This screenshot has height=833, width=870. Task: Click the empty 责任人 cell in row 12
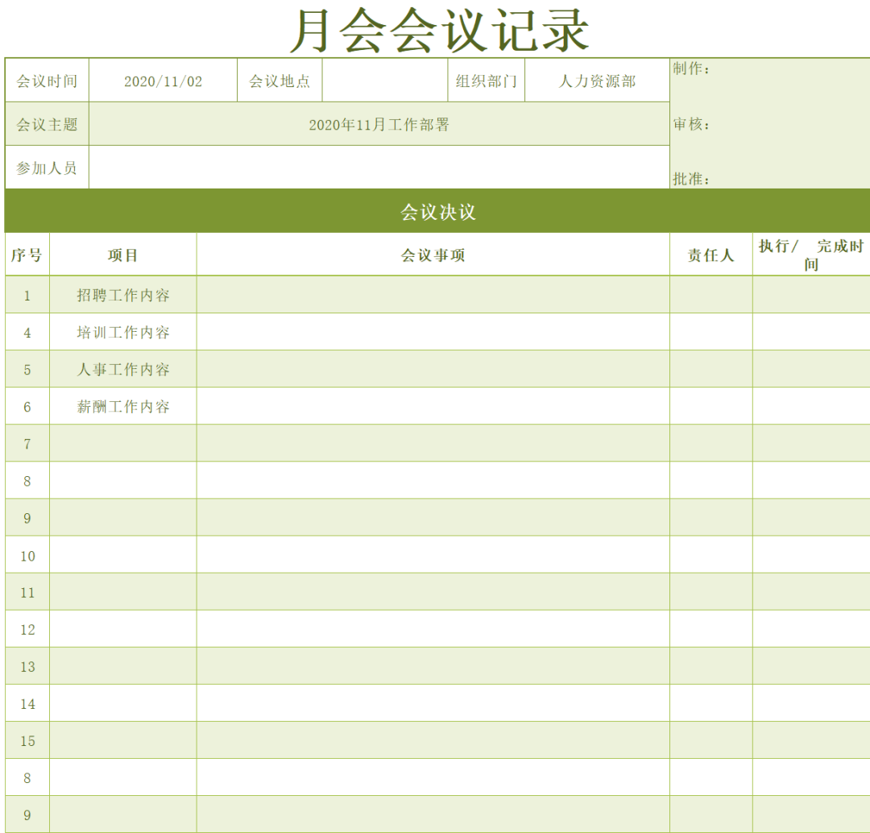pos(710,629)
